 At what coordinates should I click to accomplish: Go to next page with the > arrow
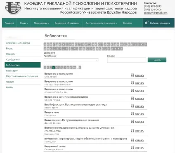click(x=80, y=68)
